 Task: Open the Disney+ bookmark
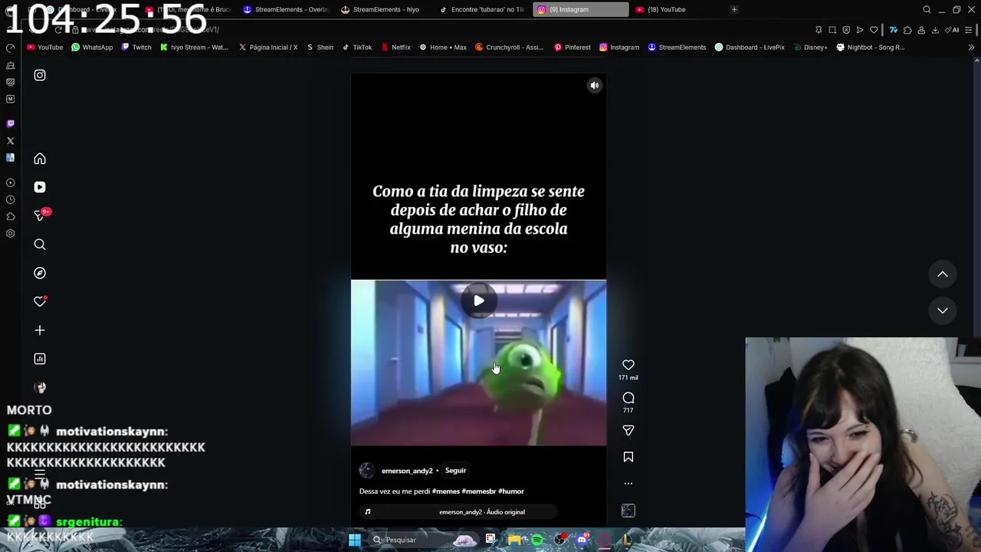(810, 48)
